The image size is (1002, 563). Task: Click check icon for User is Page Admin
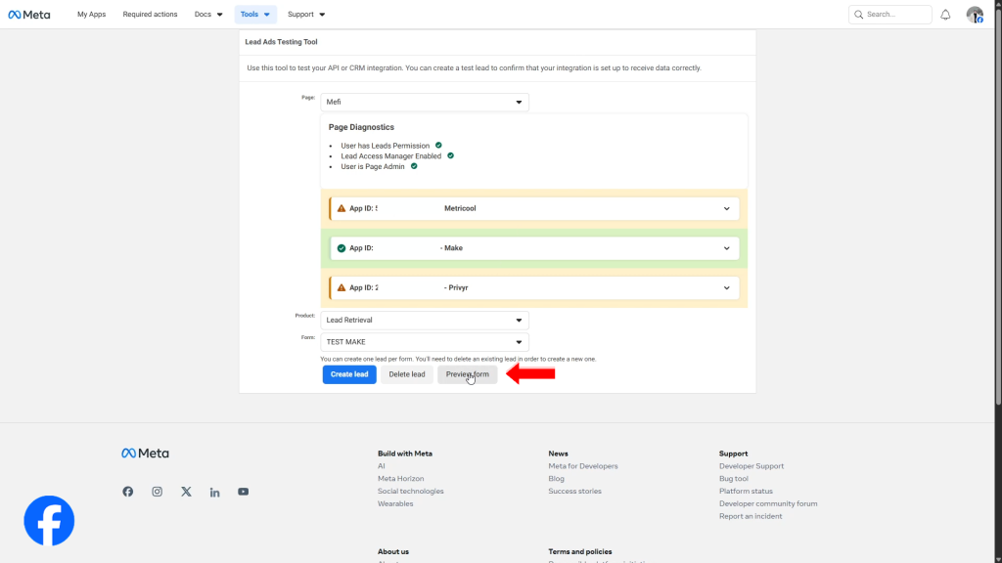[x=414, y=166]
